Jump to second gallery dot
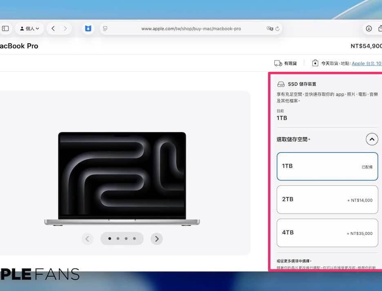This screenshot has height=291, width=382. pyautogui.click(x=118, y=238)
